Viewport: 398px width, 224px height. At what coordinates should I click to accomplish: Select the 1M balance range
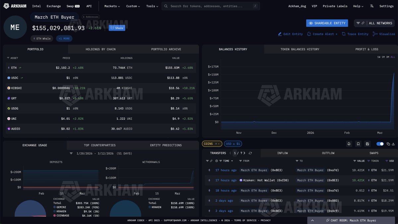click(x=383, y=57)
